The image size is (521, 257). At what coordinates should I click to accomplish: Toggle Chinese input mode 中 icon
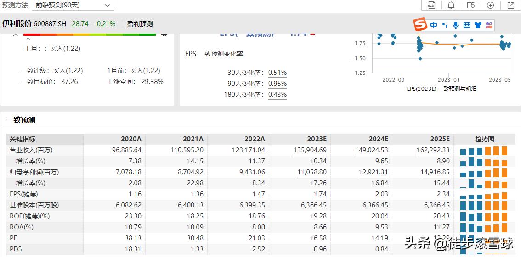tap(434, 25)
